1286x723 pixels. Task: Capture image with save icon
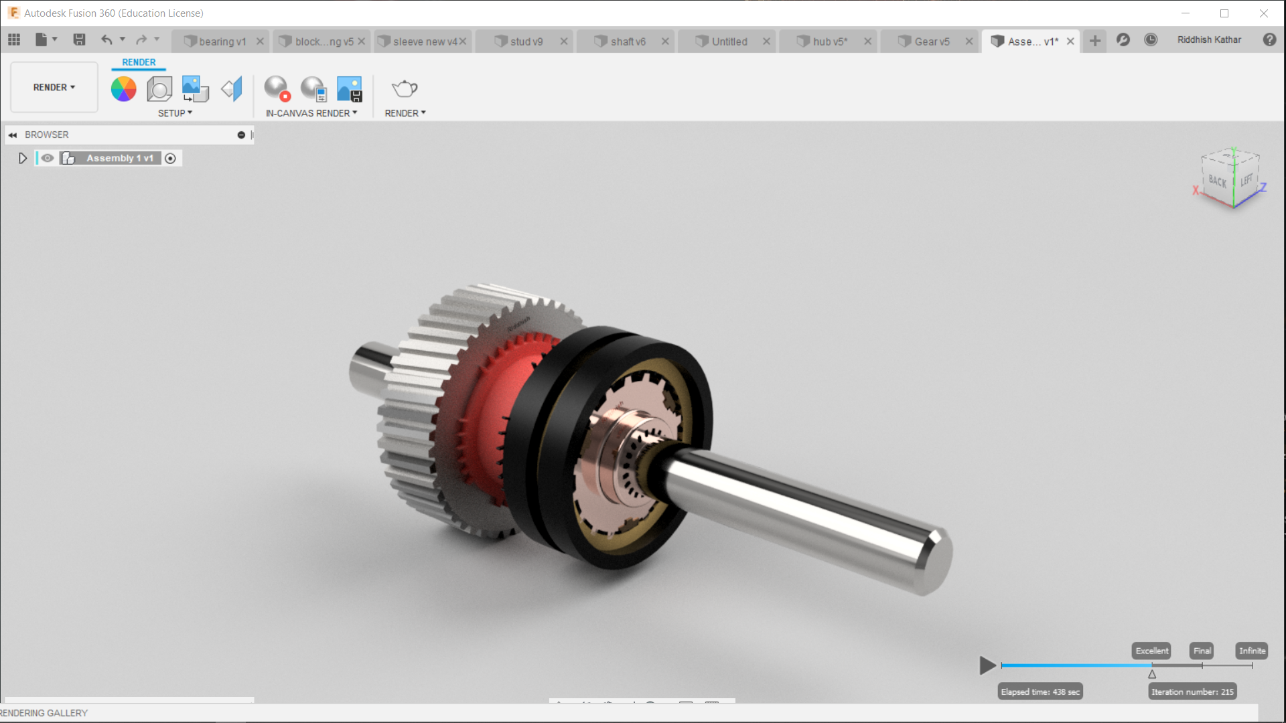[349, 88]
